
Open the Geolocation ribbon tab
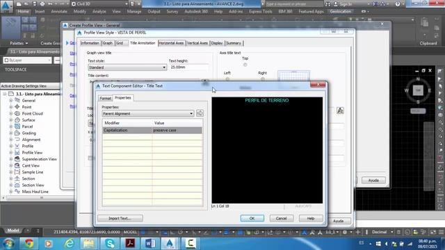340,12
